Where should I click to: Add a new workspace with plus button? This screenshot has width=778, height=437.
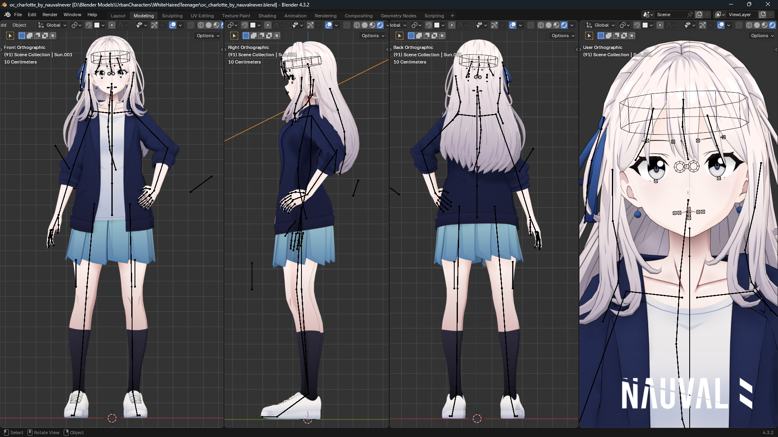tap(452, 16)
